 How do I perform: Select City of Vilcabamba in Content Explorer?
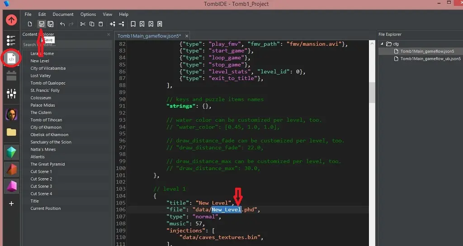click(48, 68)
